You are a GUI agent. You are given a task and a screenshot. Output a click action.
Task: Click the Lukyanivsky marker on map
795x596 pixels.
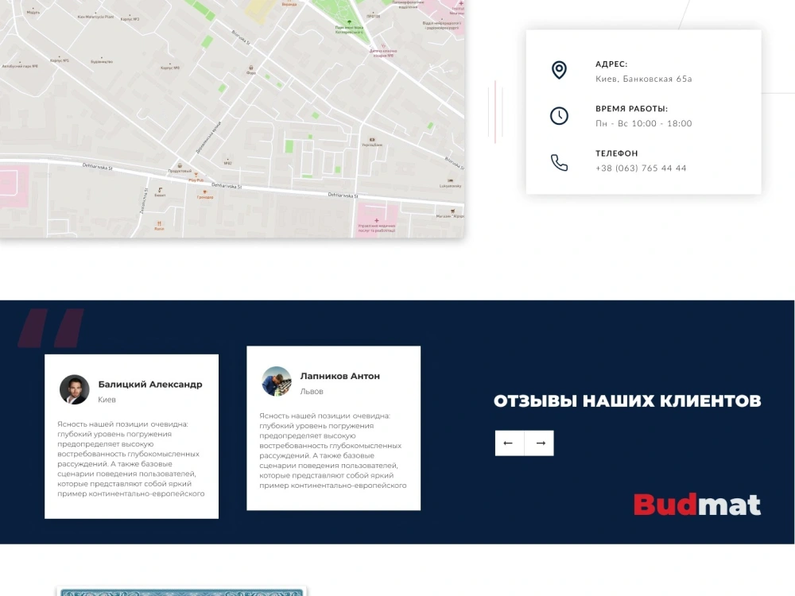450,183
